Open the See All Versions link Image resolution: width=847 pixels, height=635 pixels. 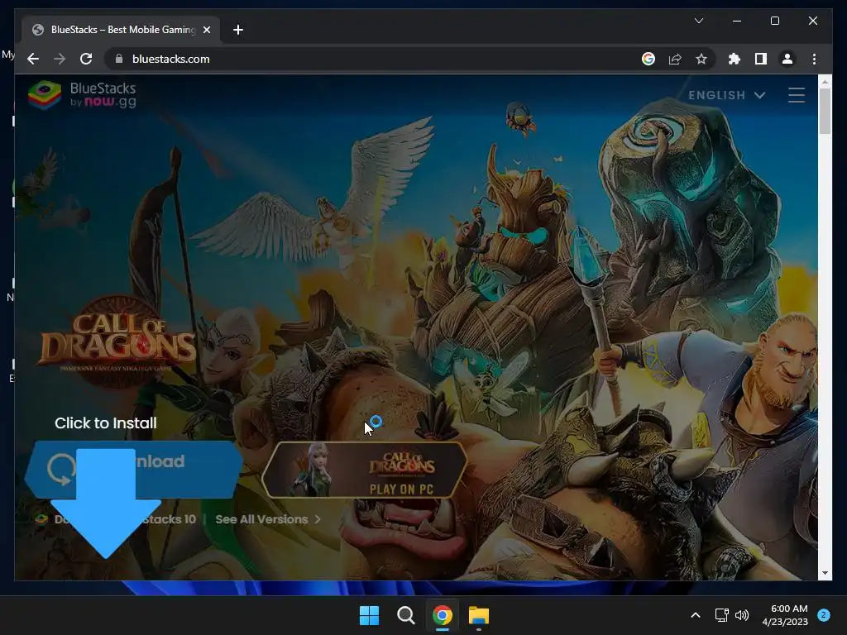[x=268, y=519]
